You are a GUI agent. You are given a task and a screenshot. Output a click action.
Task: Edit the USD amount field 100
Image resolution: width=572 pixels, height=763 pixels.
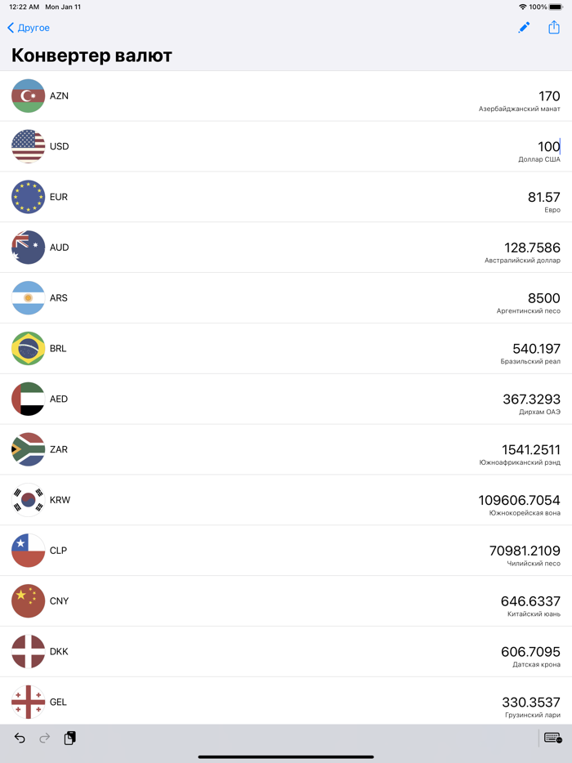pyautogui.click(x=548, y=147)
